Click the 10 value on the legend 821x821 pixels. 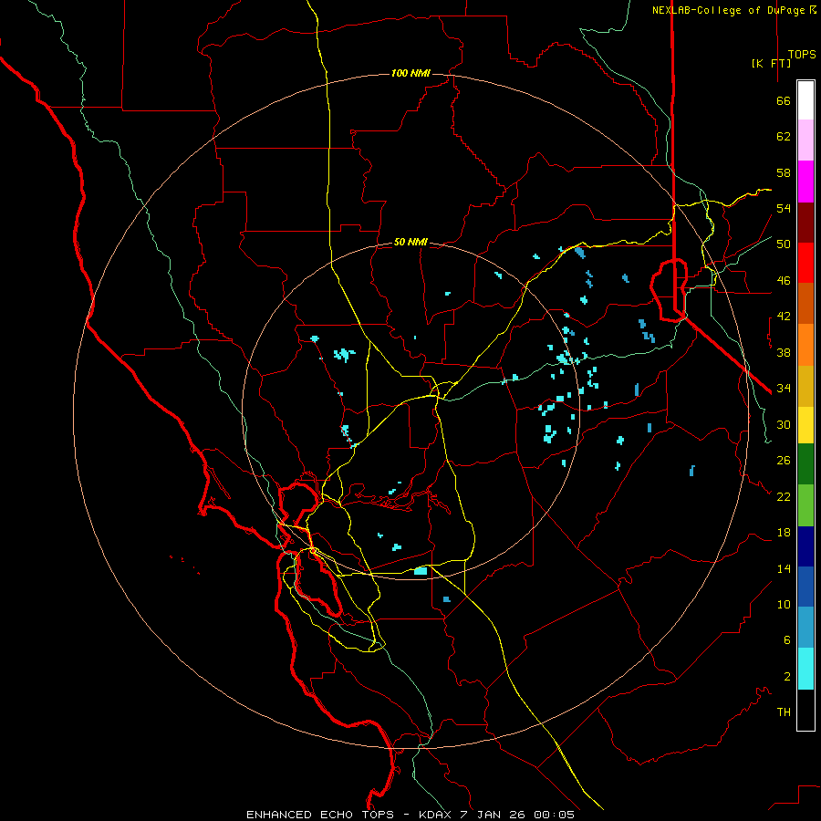coord(784,605)
